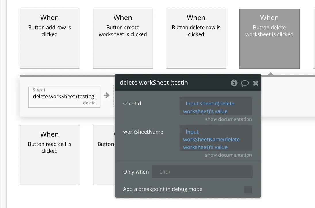Open Step 1 delete workSheet (testing) action
The height and width of the screenshot is (208, 315).
click(64, 97)
